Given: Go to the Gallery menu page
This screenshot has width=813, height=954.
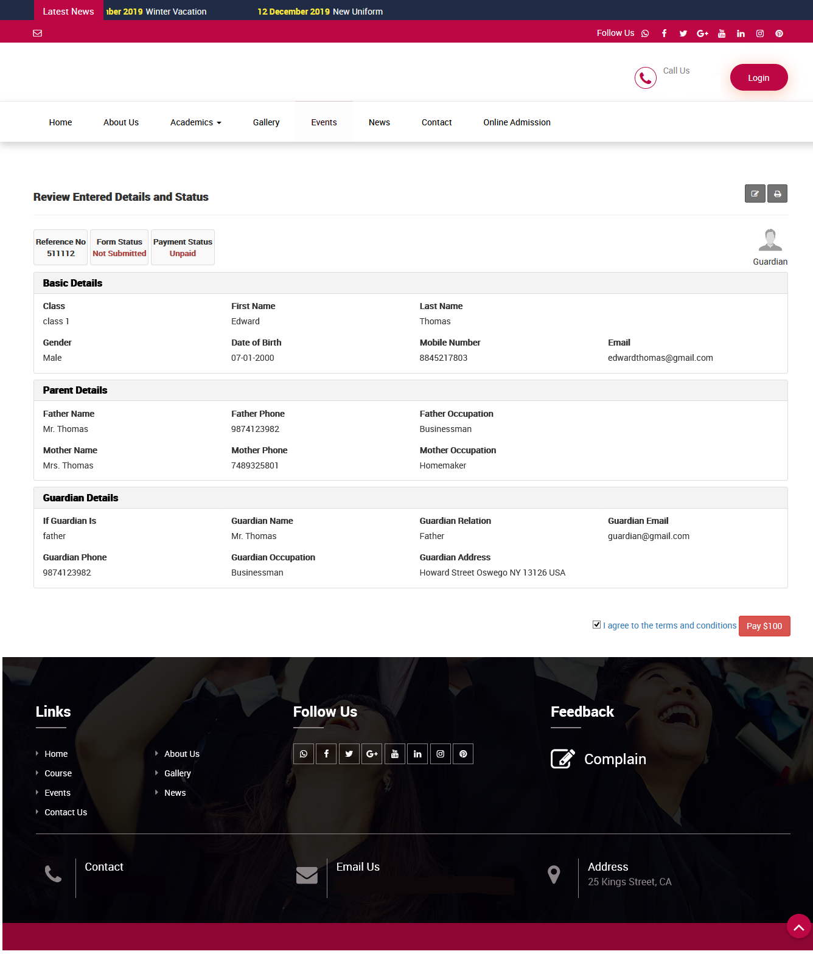Looking at the screenshot, I should point(266,122).
